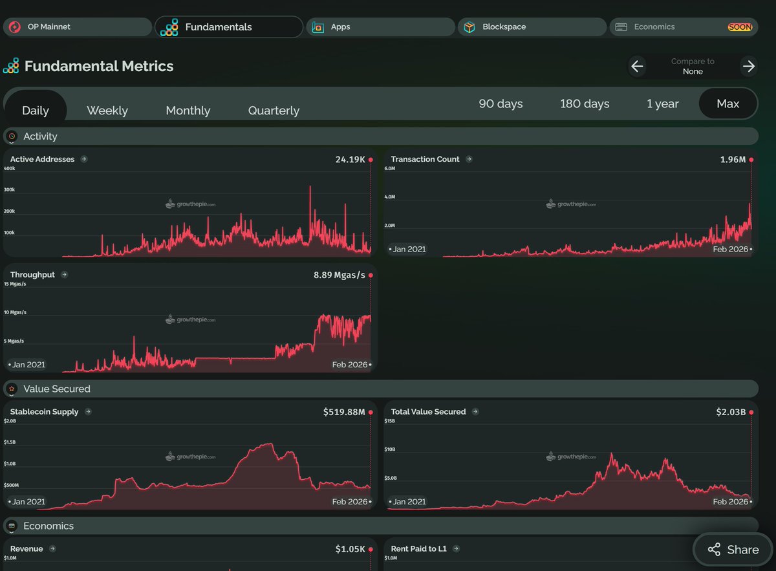Screen dimensions: 776x571
Task: Click Feb 2026 label in Throughput chart
Action: [x=350, y=365]
